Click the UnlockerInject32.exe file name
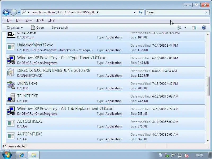This screenshot has height=159, width=212. click(x=35, y=45)
